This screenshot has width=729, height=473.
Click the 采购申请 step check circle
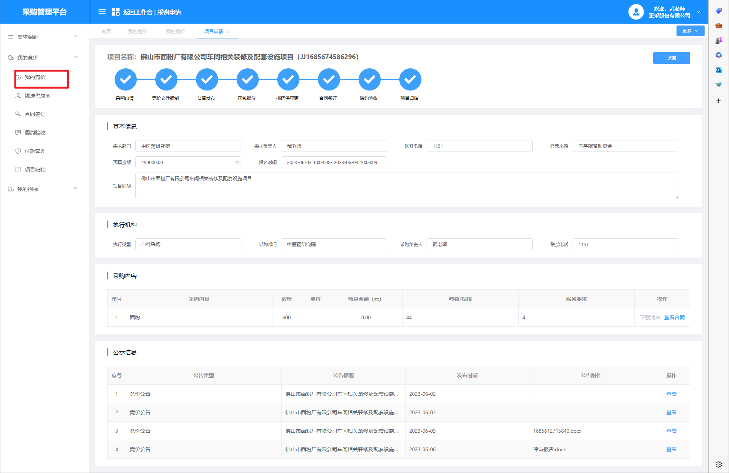(125, 79)
